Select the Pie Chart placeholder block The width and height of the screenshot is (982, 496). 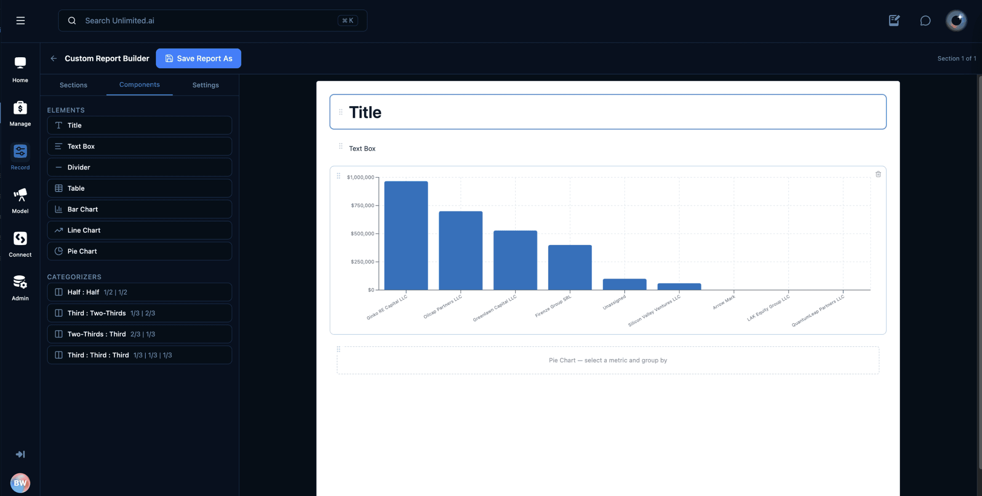608,360
